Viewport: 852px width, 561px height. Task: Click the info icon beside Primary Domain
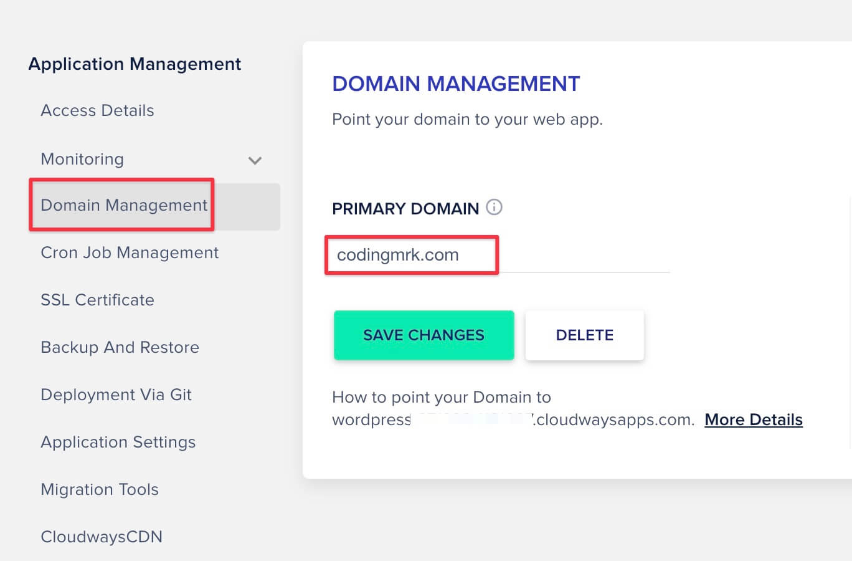point(494,207)
